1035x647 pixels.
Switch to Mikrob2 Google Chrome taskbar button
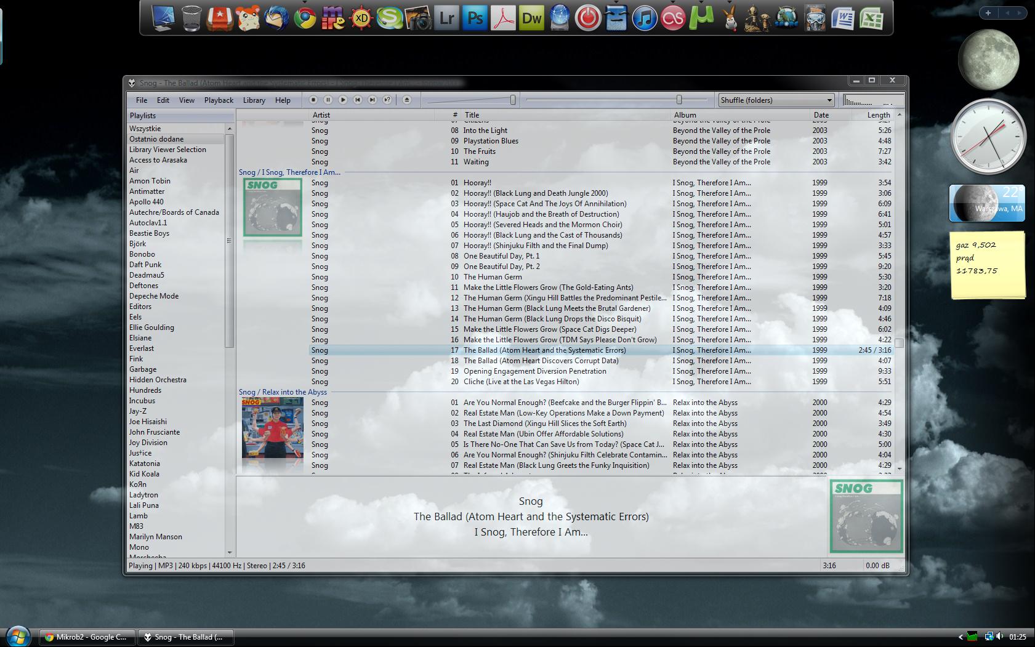(87, 637)
